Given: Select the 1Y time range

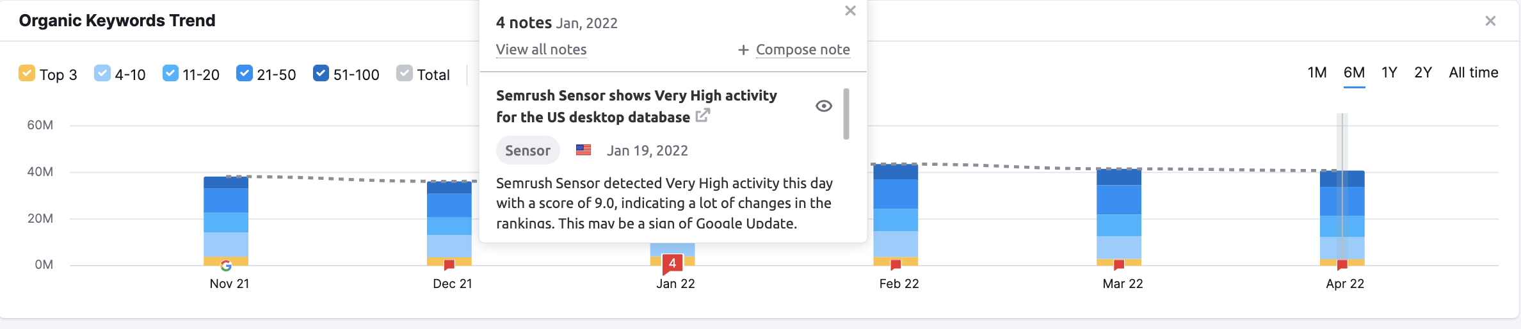Looking at the screenshot, I should (x=1389, y=73).
